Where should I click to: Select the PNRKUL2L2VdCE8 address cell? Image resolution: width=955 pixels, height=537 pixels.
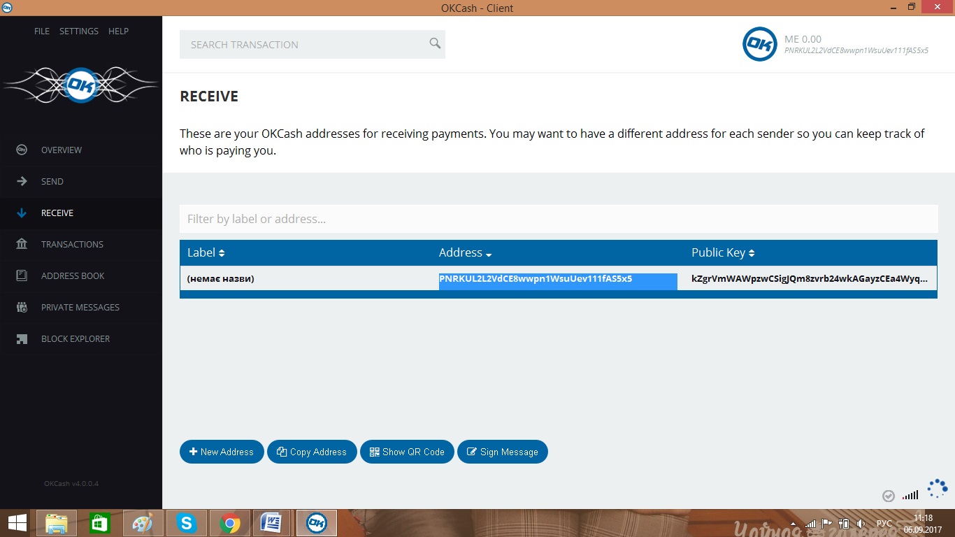pos(558,281)
